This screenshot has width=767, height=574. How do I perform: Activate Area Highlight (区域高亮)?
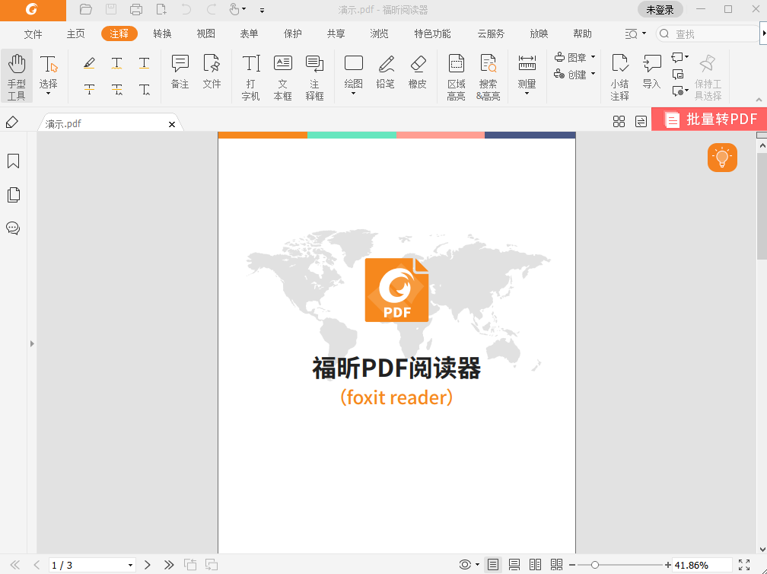(456, 74)
